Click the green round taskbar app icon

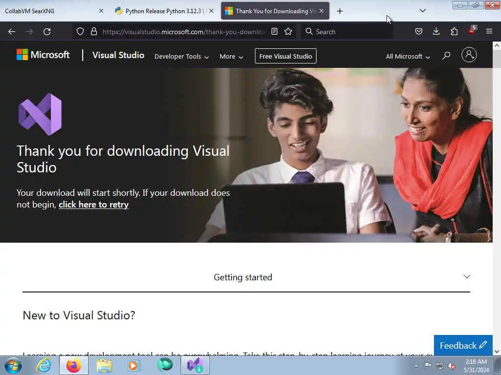coord(165,365)
